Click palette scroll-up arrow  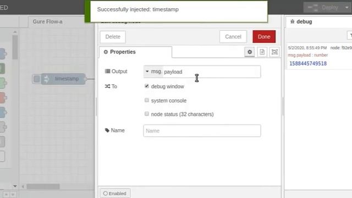pyautogui.click(x=15, y=32)
